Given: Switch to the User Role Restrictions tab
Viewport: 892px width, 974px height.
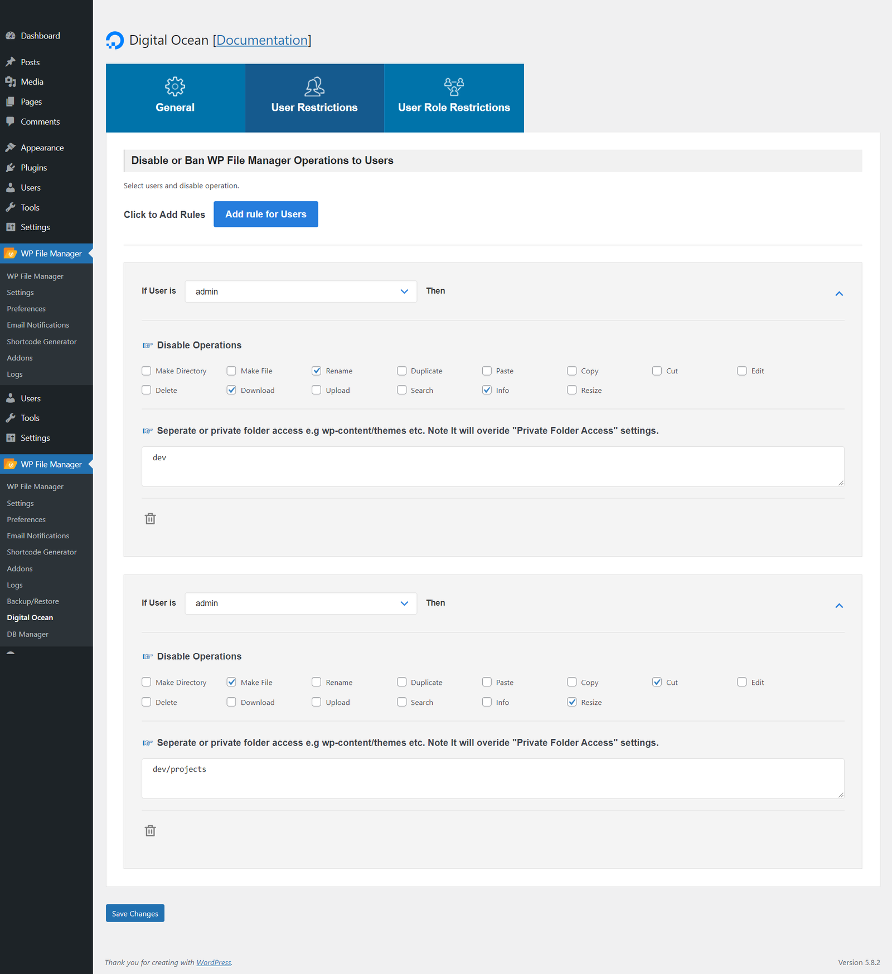Looking at the screenshot, I should click(x=454, y=98).
